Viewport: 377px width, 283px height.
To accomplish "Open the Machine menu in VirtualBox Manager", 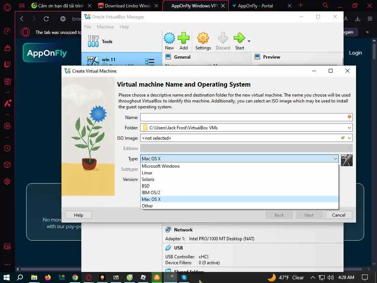I will tap(105, 27).
